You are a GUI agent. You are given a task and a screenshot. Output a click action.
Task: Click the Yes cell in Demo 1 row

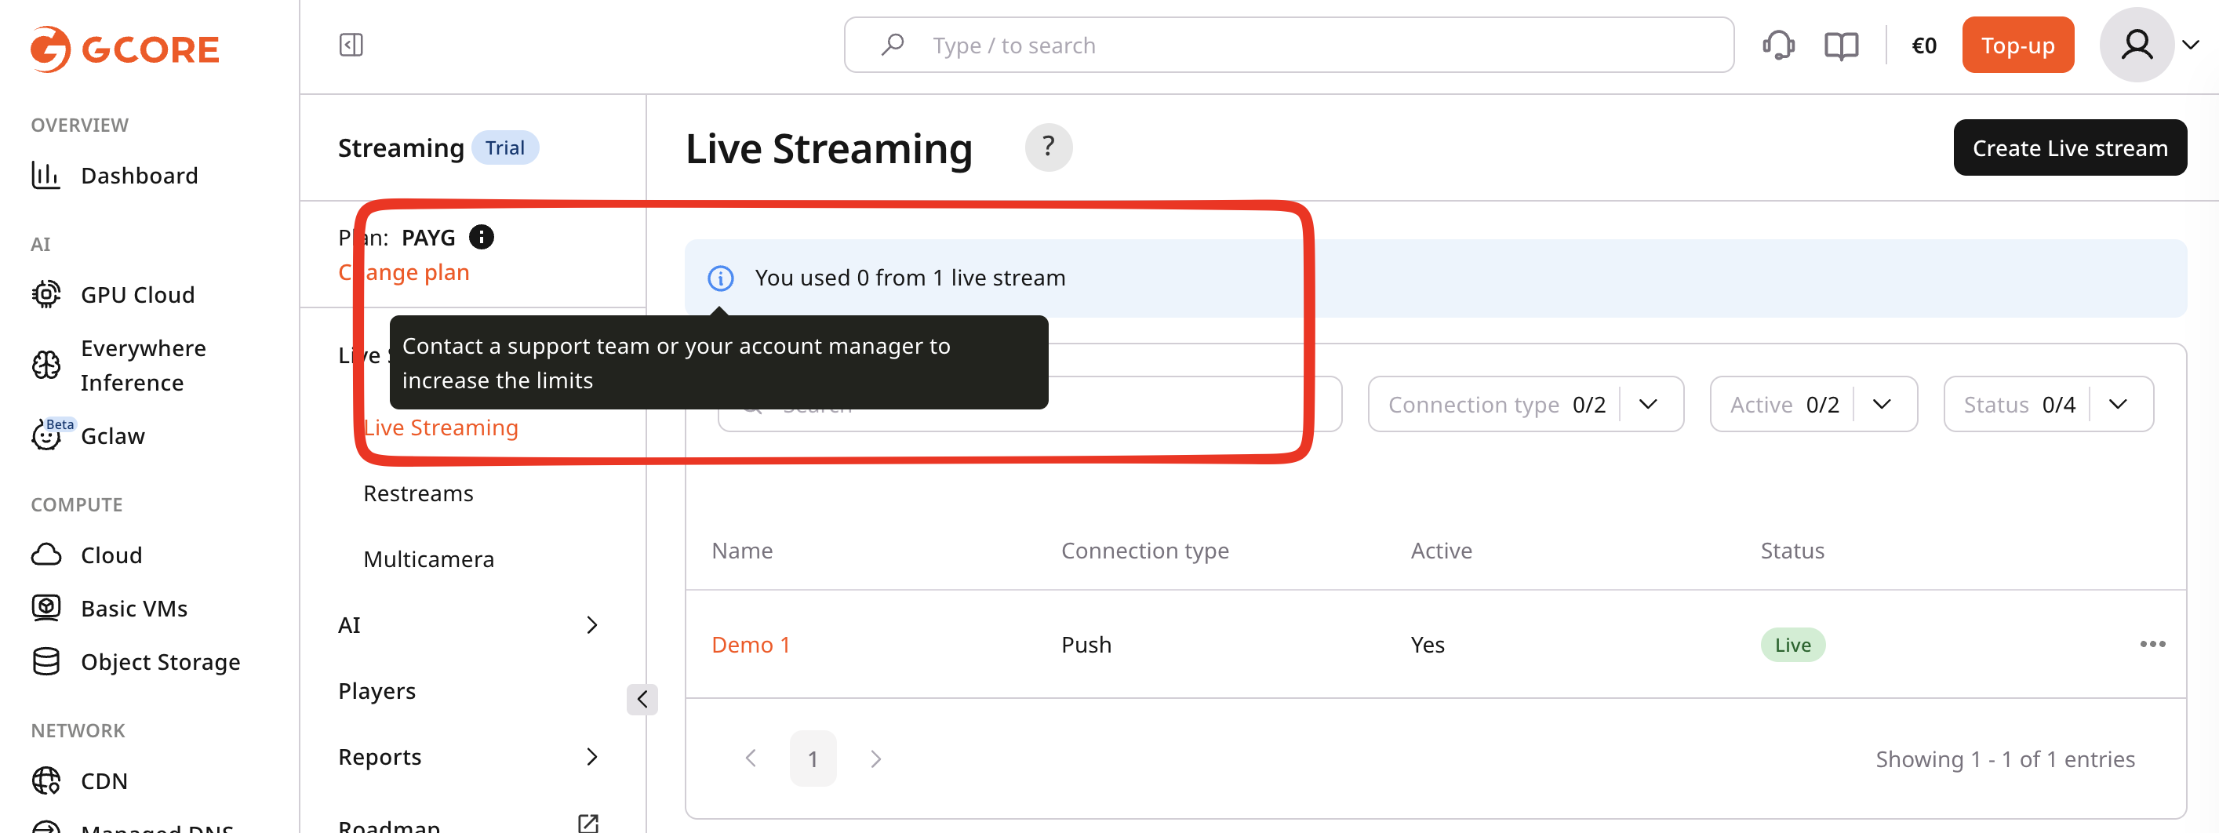click(1427, 644)
